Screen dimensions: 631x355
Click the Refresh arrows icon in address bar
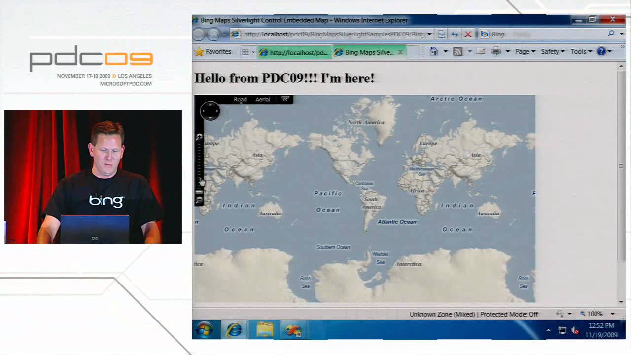(x=455, y=34)
